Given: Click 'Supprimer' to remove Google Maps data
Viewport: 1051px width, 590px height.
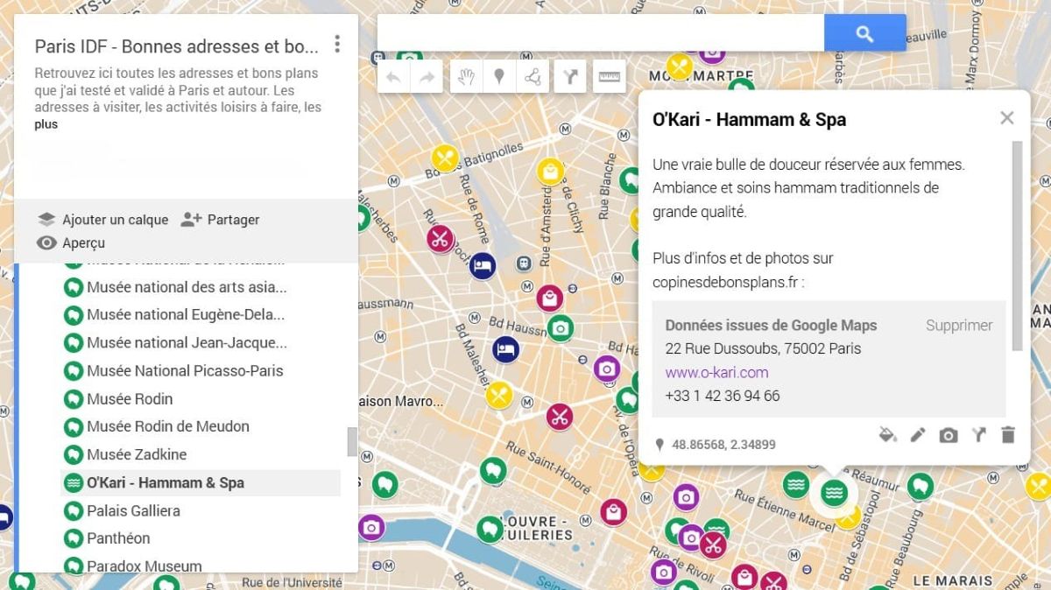Looking at the screenshot, I should pyautogui.click(x=959, y=325).
